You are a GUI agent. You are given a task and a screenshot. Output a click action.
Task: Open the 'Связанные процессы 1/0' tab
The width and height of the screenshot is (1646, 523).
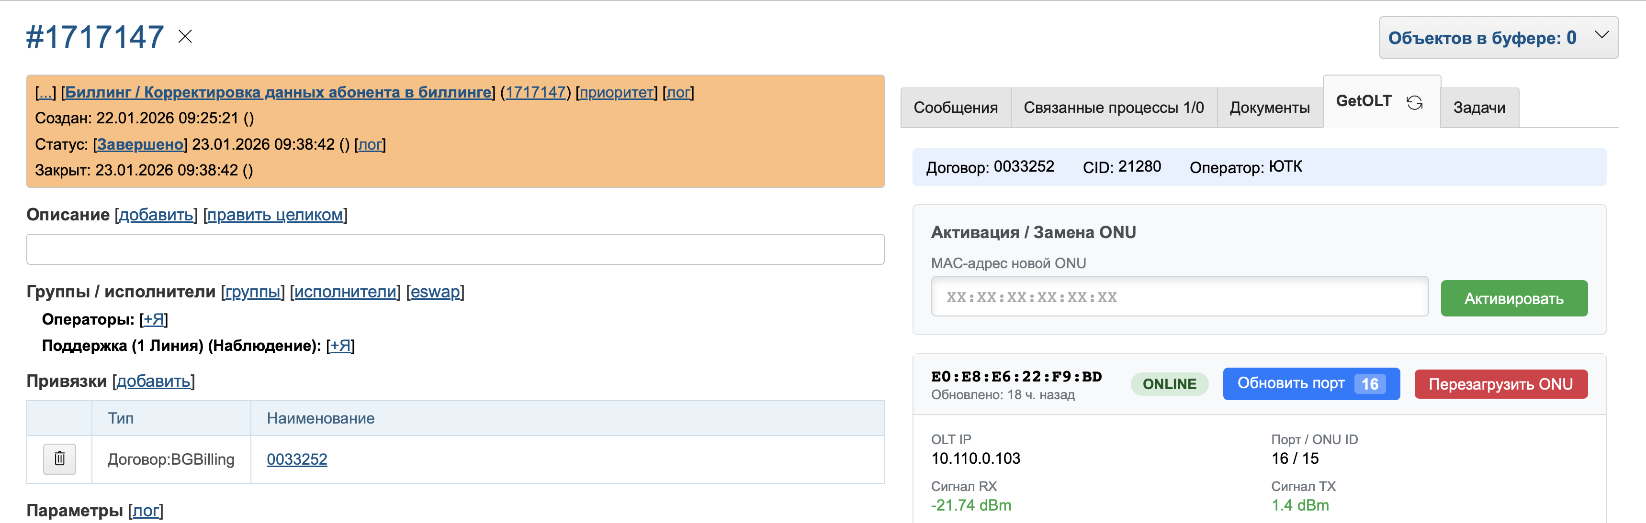[x=1115, y=107]
